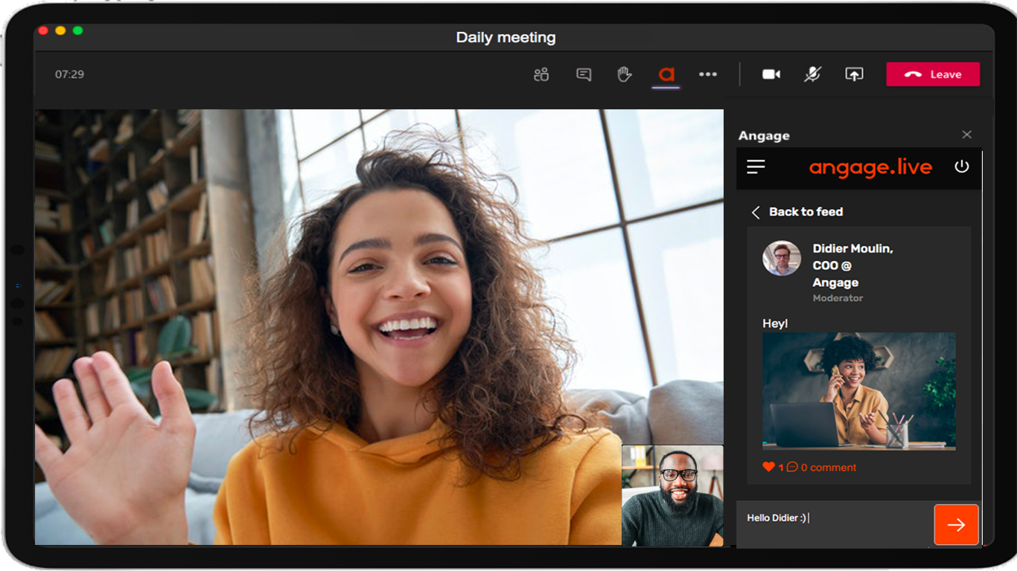This screenshot has height=571, width=1017.
Task: Leave the Daily meeting
Action: [x=932, y=74]
